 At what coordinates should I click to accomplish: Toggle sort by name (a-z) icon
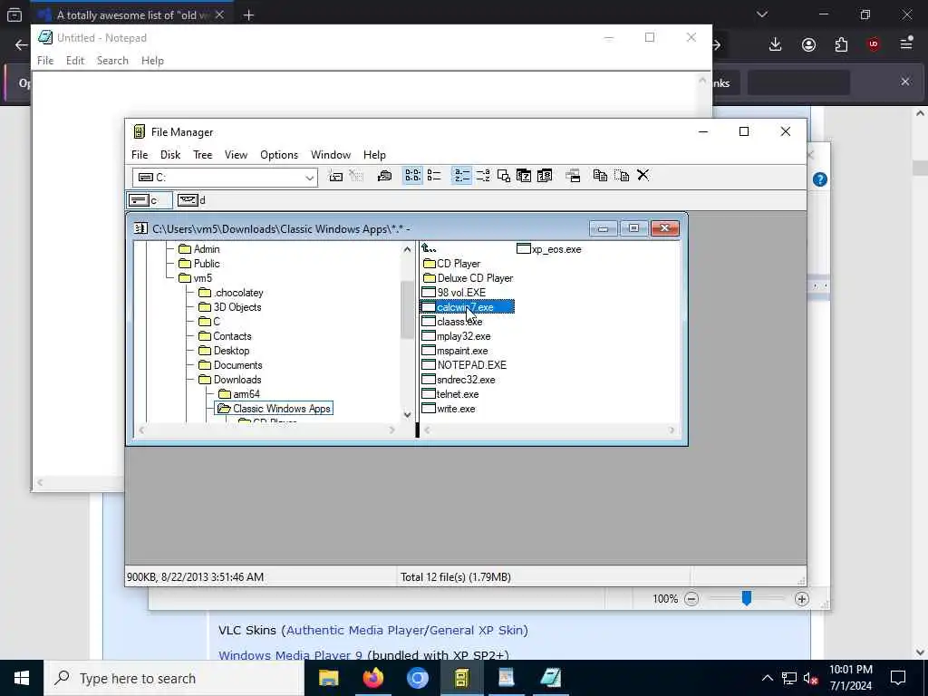[x=461, y=176]
